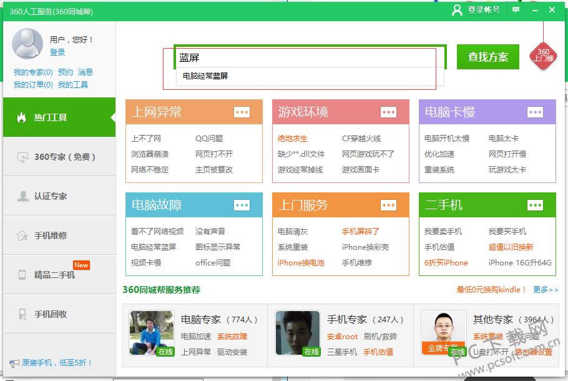568x381 pixels.
Task: Click 最低0元换购kindle！ promo link
Action: point(491,290)
